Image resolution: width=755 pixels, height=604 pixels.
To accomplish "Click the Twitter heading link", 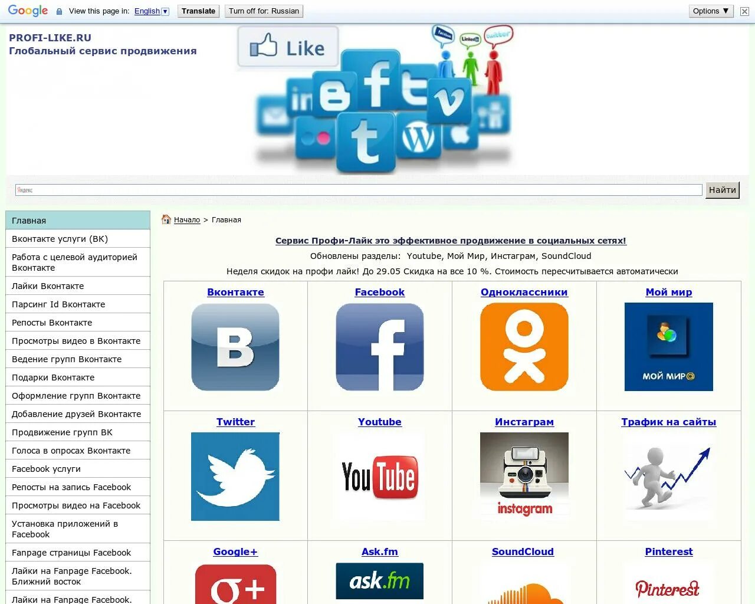I will point(235,422).
